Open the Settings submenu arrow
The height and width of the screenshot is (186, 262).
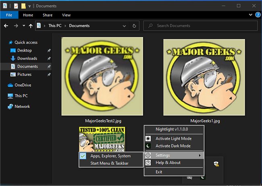[x=200, y=155]
